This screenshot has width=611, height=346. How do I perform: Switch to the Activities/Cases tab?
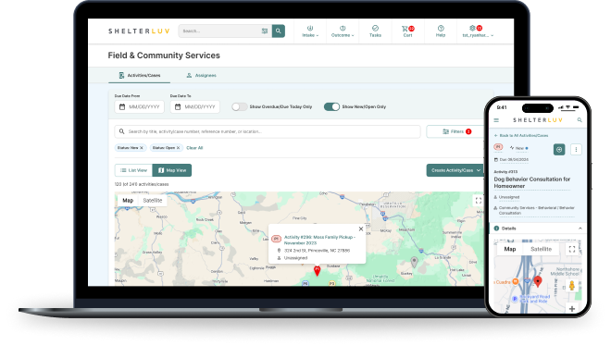(x=139, y=75)
